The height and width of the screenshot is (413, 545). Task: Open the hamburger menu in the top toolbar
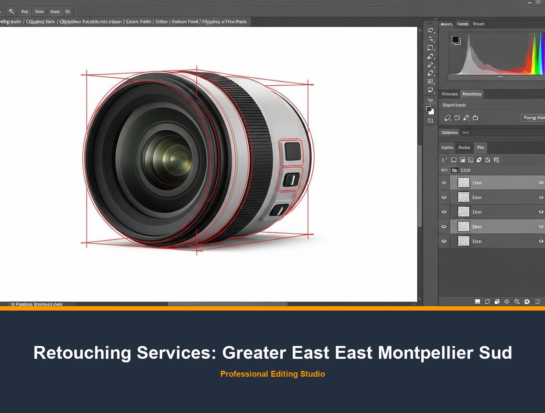coord(67,11)
